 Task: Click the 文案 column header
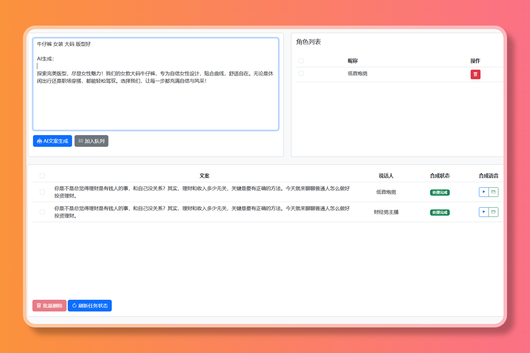point(204,176)
